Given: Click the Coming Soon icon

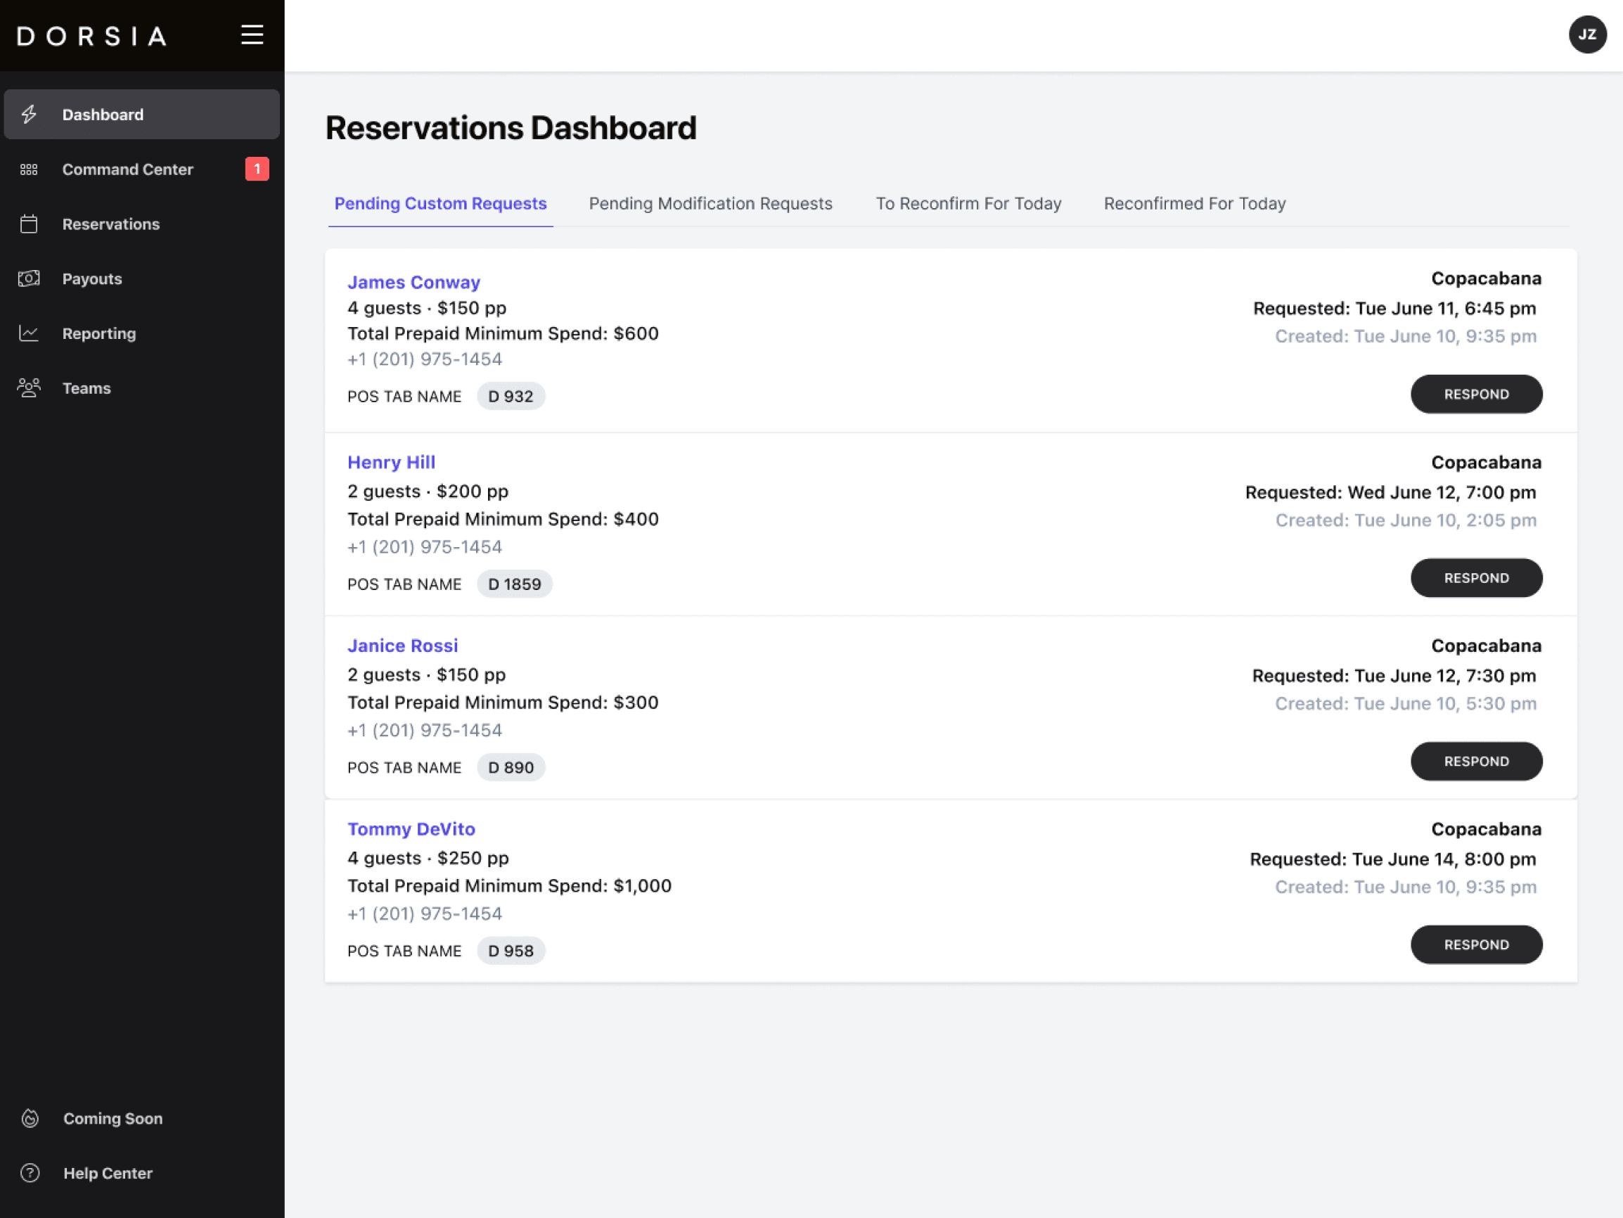Looking at the screenshot, I should point(30,1118).
